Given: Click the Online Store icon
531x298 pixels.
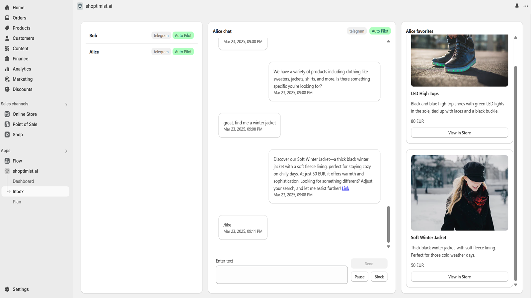Looking at the screenshot, I should point(7,114).
